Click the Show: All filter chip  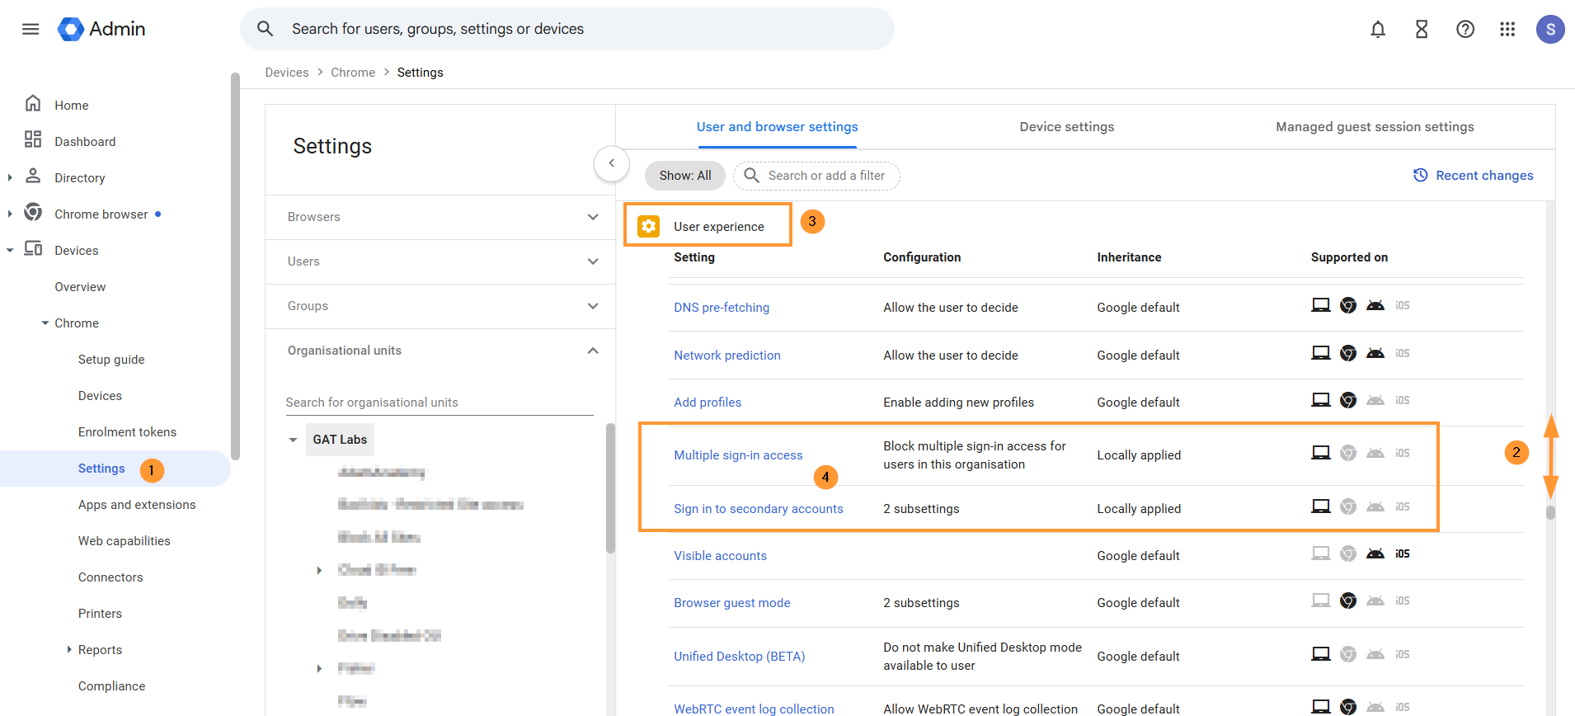tap(684, 176)
